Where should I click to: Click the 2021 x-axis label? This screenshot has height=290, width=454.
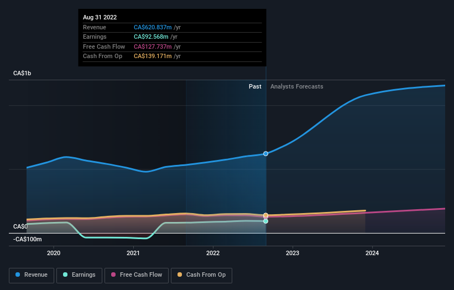click(x=133, y=253)
